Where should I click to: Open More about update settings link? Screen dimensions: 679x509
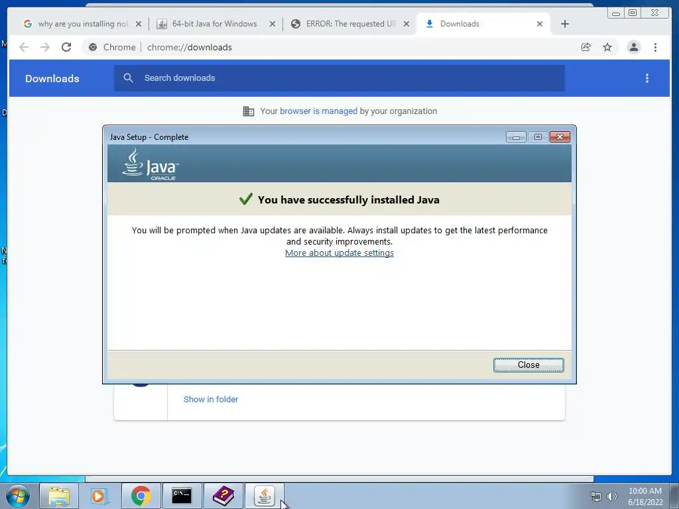coord(339,253)
